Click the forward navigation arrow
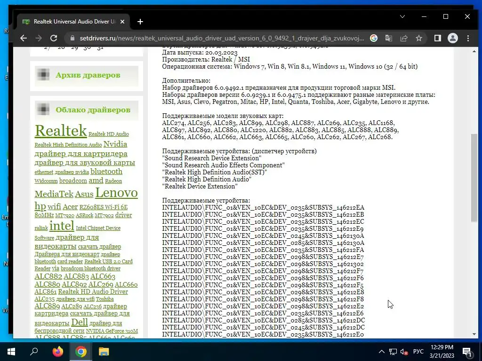Image resolution: width=482 pixels, height=361 pixels. (39, 38)
